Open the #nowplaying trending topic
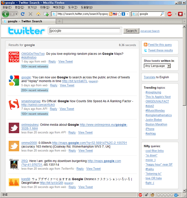The width and height of the screenshot is (187, 198). 153,92
